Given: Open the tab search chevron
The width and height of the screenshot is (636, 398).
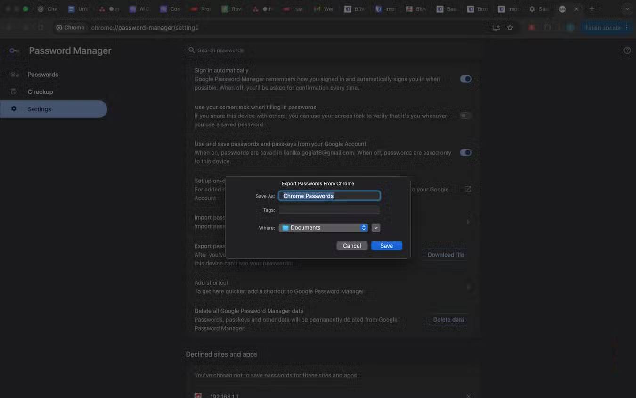Looking at the screenshot, I should coord(627,9).
